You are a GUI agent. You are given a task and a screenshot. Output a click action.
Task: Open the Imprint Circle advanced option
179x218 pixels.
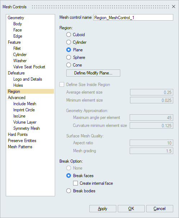point(24,110)
